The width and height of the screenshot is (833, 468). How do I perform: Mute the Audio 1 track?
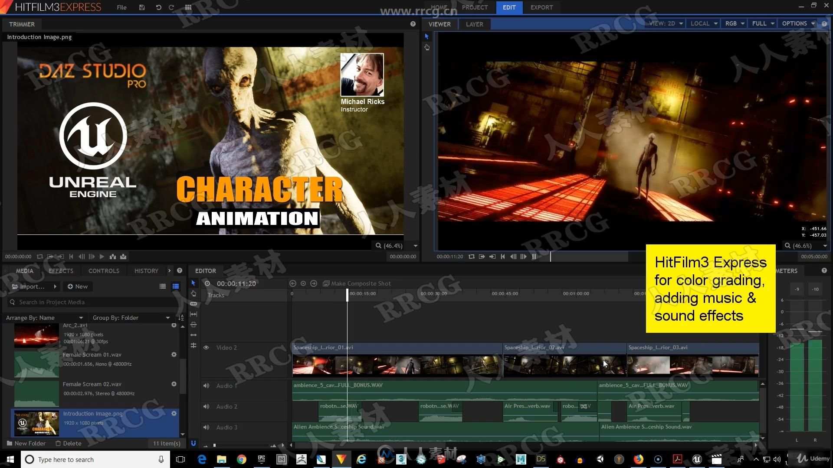(206, 386)
